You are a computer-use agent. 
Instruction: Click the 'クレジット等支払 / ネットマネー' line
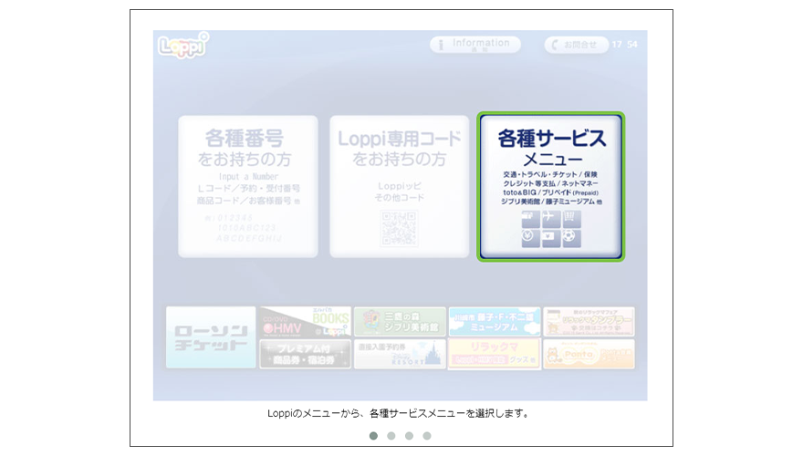click(x=550, y=183)
